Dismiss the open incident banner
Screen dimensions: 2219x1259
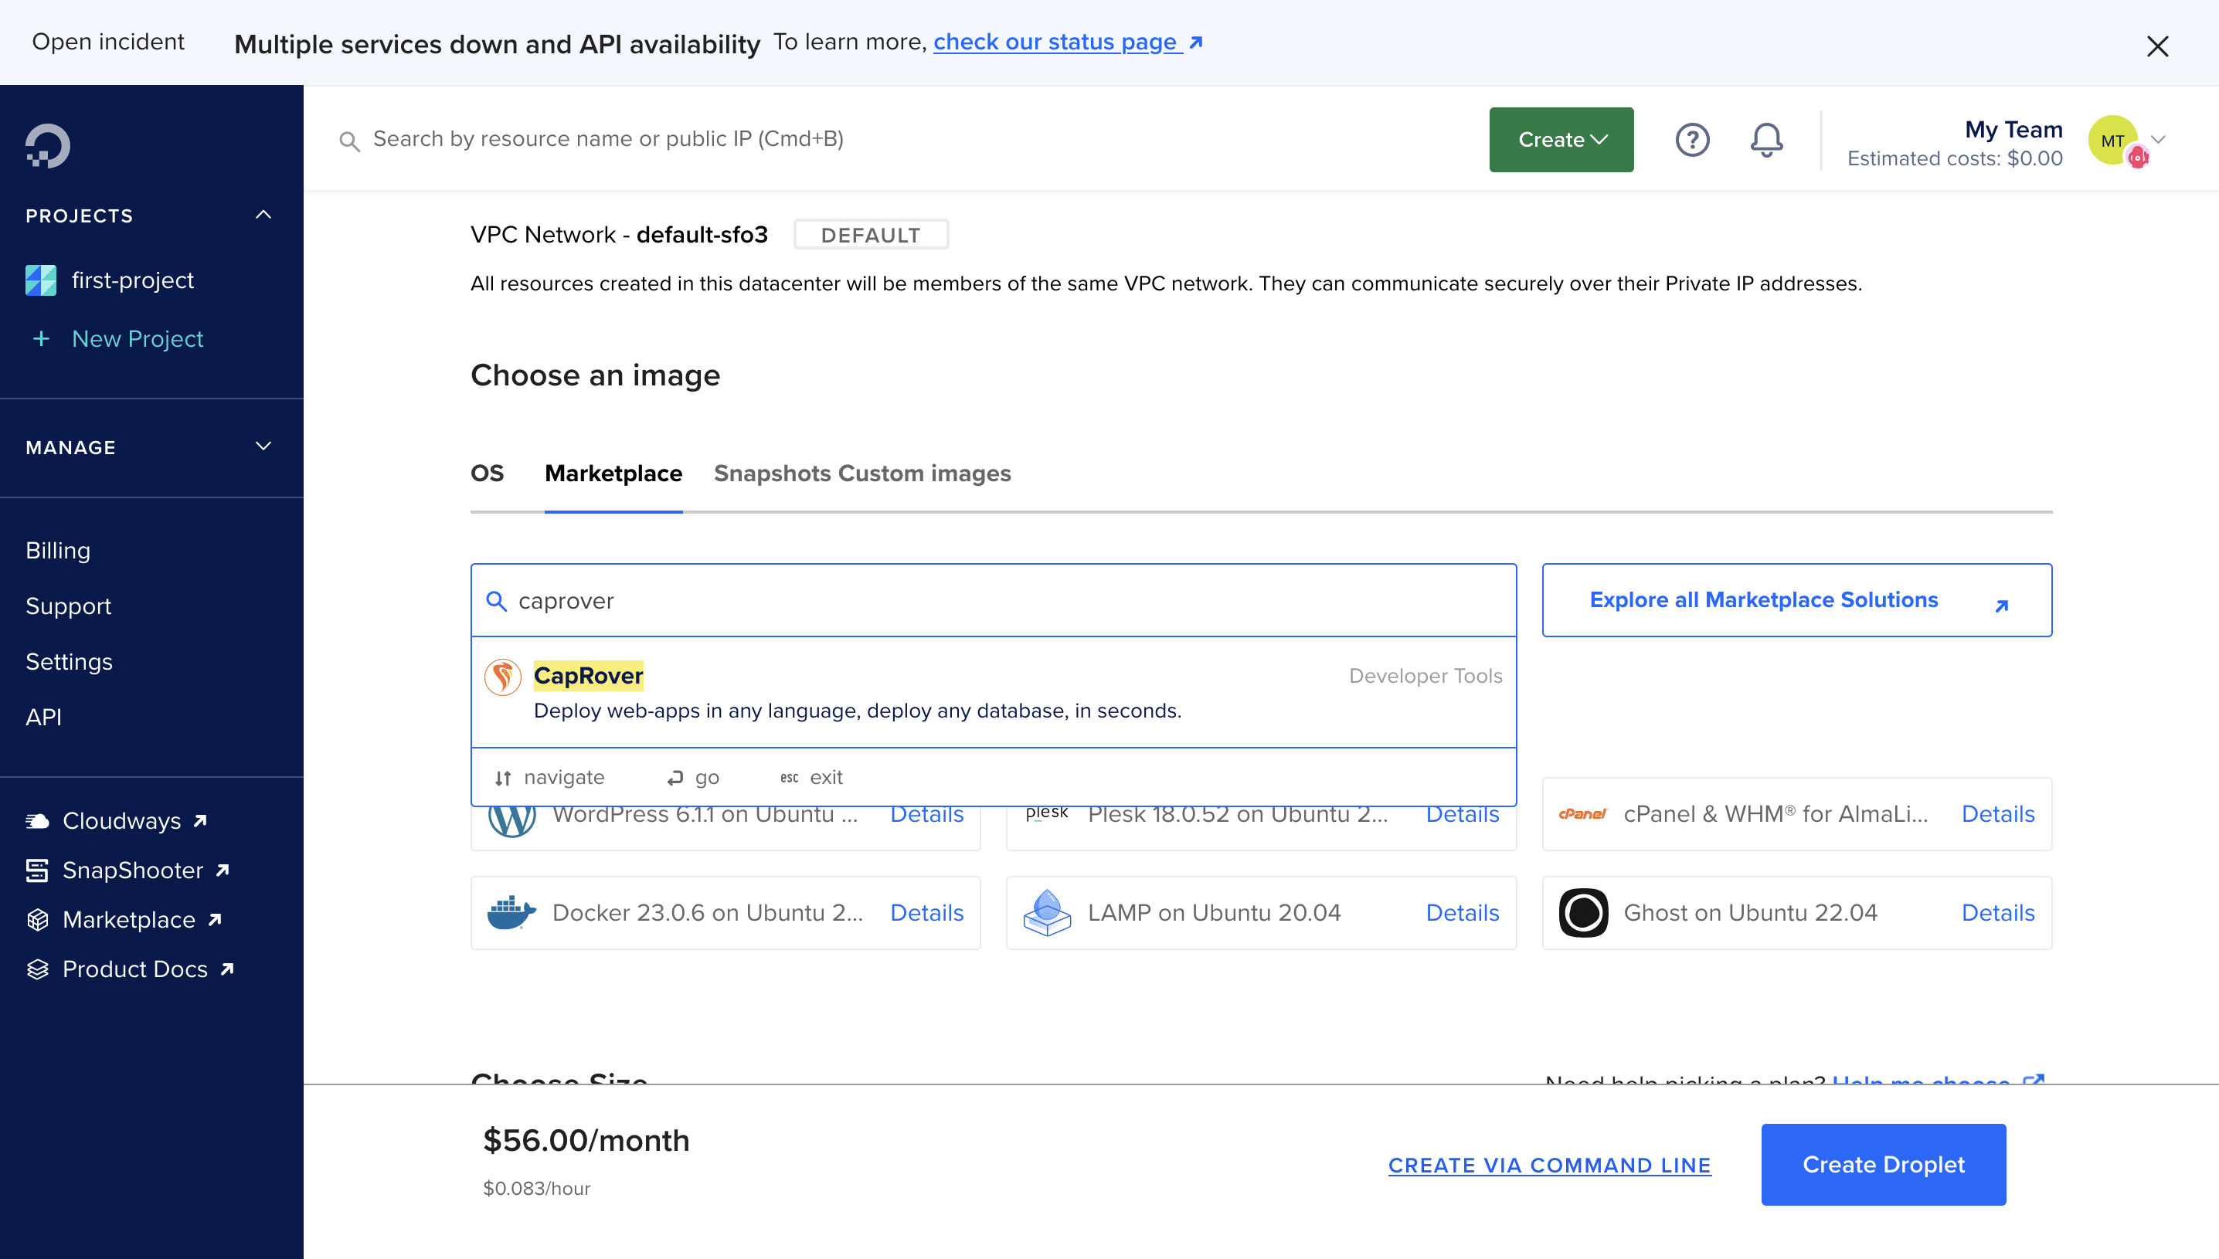pyautogui.click(x=2156, y=46)
